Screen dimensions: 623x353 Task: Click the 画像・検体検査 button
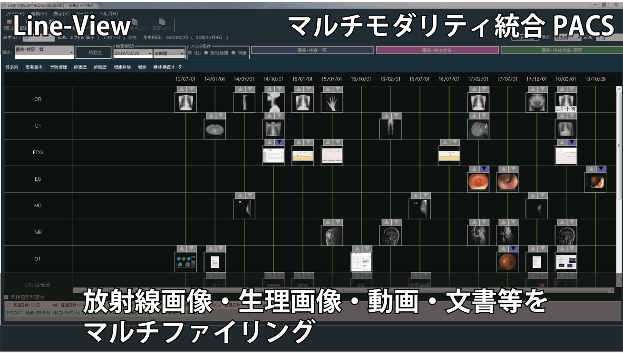(438, 49)
